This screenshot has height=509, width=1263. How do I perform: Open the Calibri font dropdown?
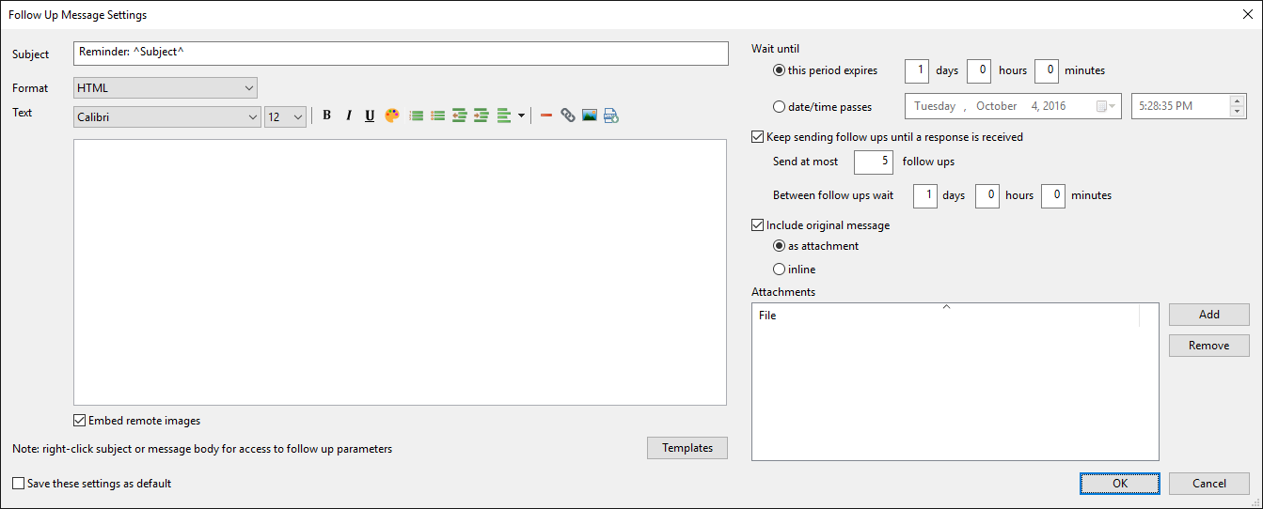click(x=166, y=117)
